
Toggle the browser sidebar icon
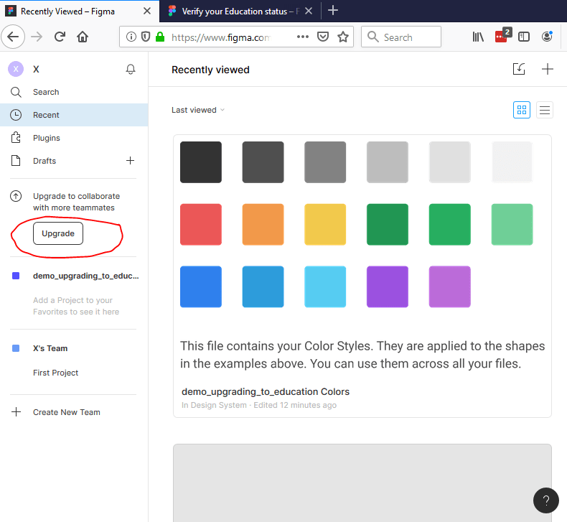coord(524,37)
